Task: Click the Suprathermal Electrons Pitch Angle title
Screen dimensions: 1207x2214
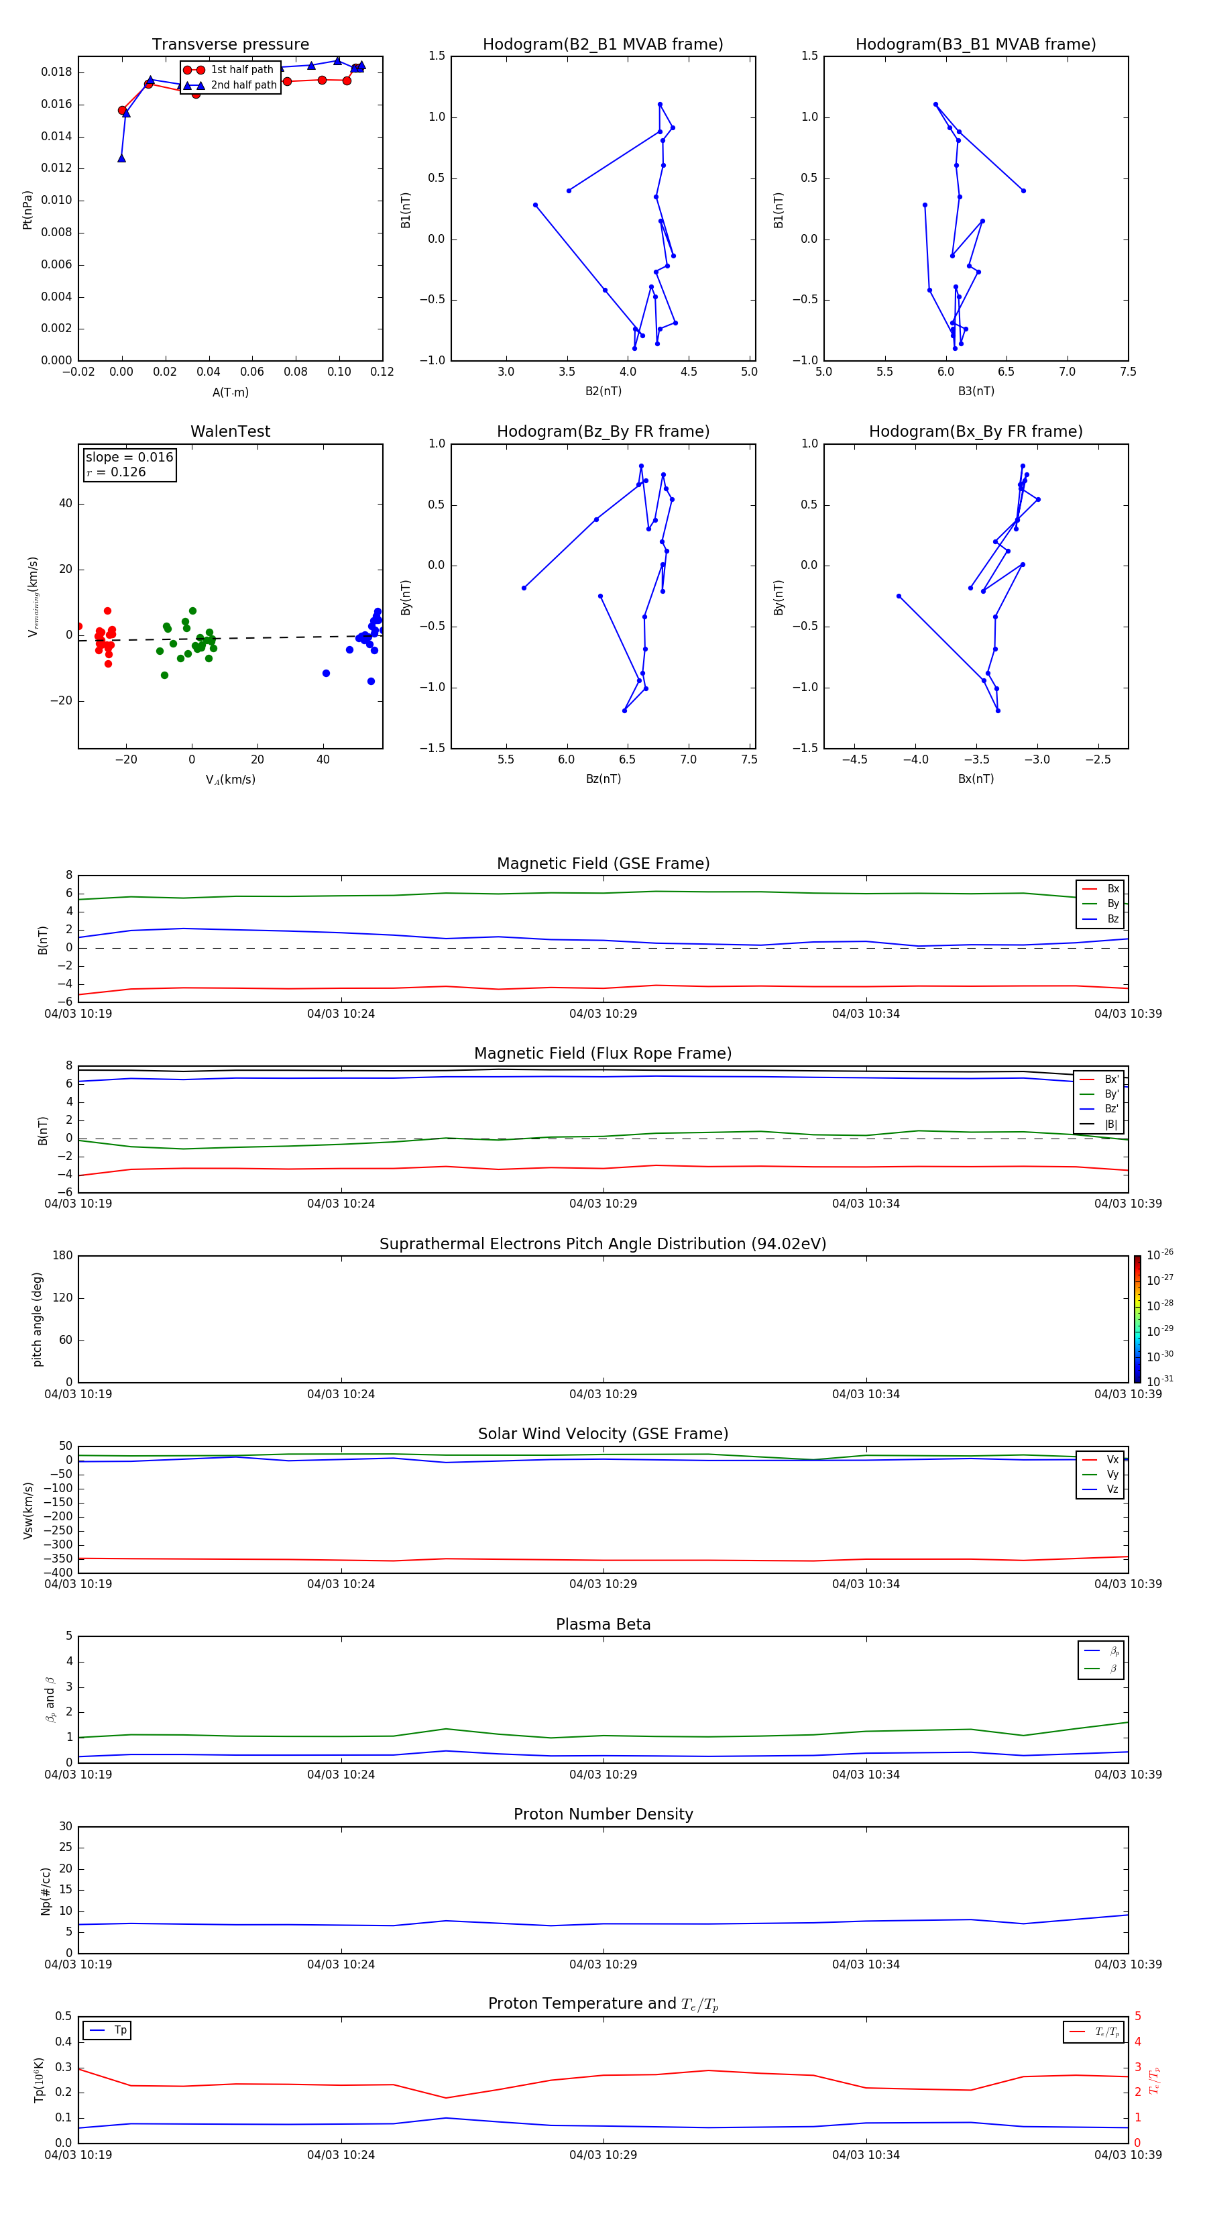Action: (x=603, y=1244)
